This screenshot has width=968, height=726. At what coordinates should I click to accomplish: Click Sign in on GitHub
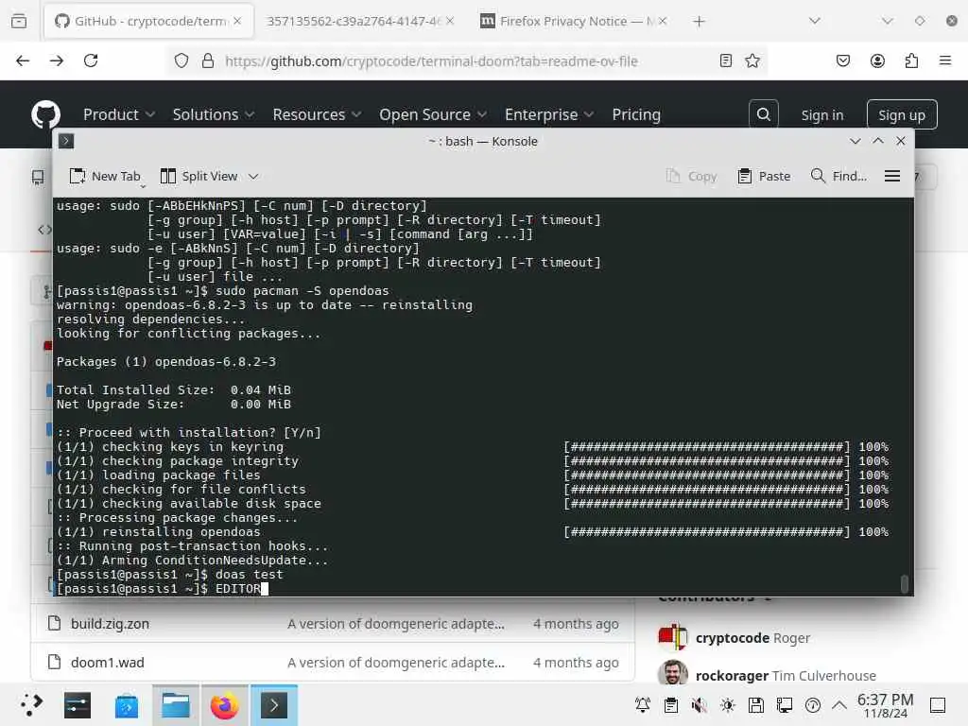pos(821,114)
